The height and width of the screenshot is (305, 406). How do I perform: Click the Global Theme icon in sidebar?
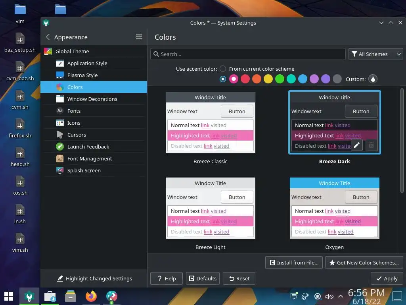click(x=48, y=51)
